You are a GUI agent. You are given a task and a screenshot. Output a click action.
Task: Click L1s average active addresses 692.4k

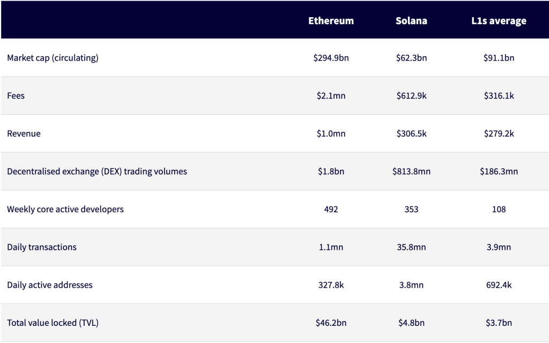pos(499,285)
